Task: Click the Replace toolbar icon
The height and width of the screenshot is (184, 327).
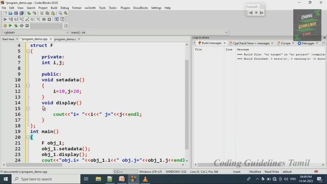Action: (66, 13)
